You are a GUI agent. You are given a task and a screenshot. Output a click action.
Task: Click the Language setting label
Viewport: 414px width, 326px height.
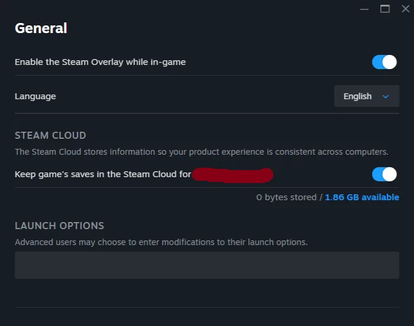pos(35,96)
